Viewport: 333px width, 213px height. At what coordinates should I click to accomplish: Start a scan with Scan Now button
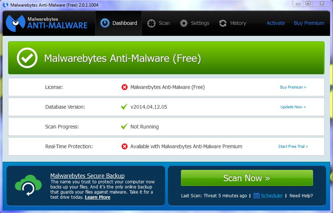(x=247, y=178)
